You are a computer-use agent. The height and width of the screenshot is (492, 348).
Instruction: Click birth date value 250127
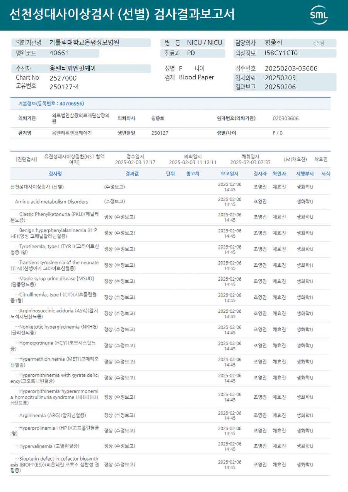click(160, 133)
